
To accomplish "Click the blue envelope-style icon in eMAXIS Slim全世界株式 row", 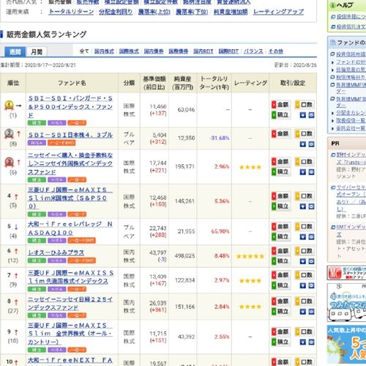I will tap(311, 342).
